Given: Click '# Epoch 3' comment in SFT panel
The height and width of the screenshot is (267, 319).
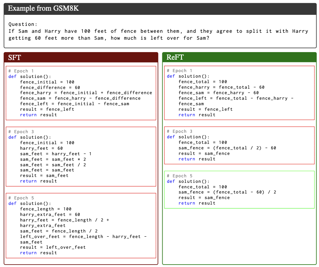Looking at the screenshot, I should coord(21,132).
